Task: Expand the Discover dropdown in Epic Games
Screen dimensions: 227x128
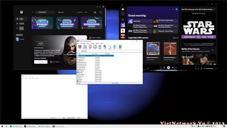Action: 61,12
